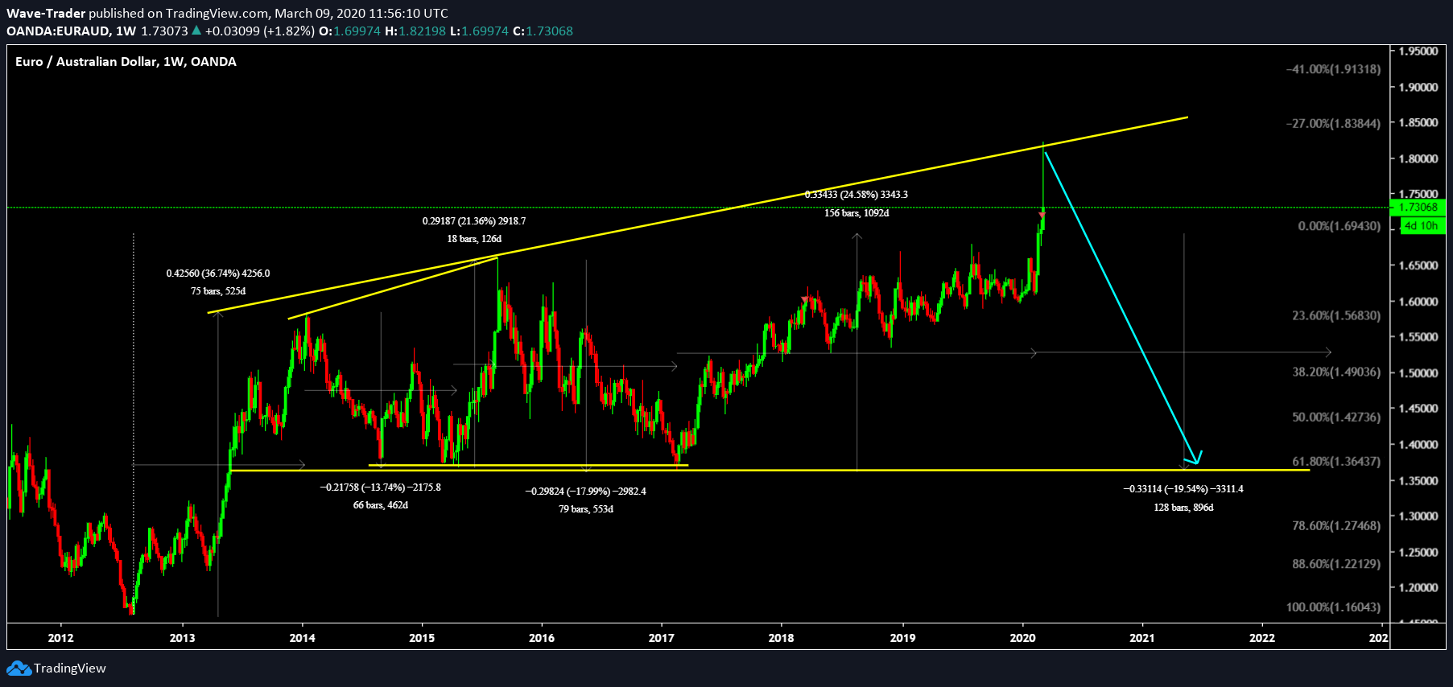The image size is (1453, 687).
Task: Click the high value H:1.82198
Action: 415,31
